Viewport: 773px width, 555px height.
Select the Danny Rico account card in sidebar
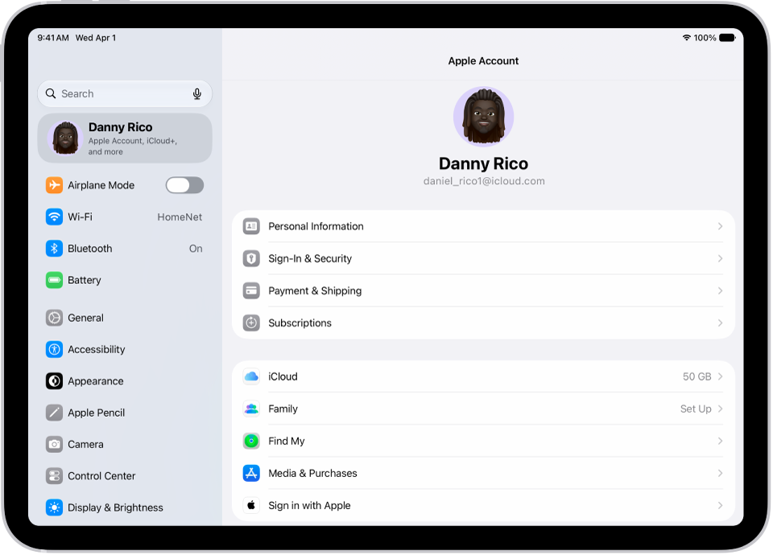[125, 138]
